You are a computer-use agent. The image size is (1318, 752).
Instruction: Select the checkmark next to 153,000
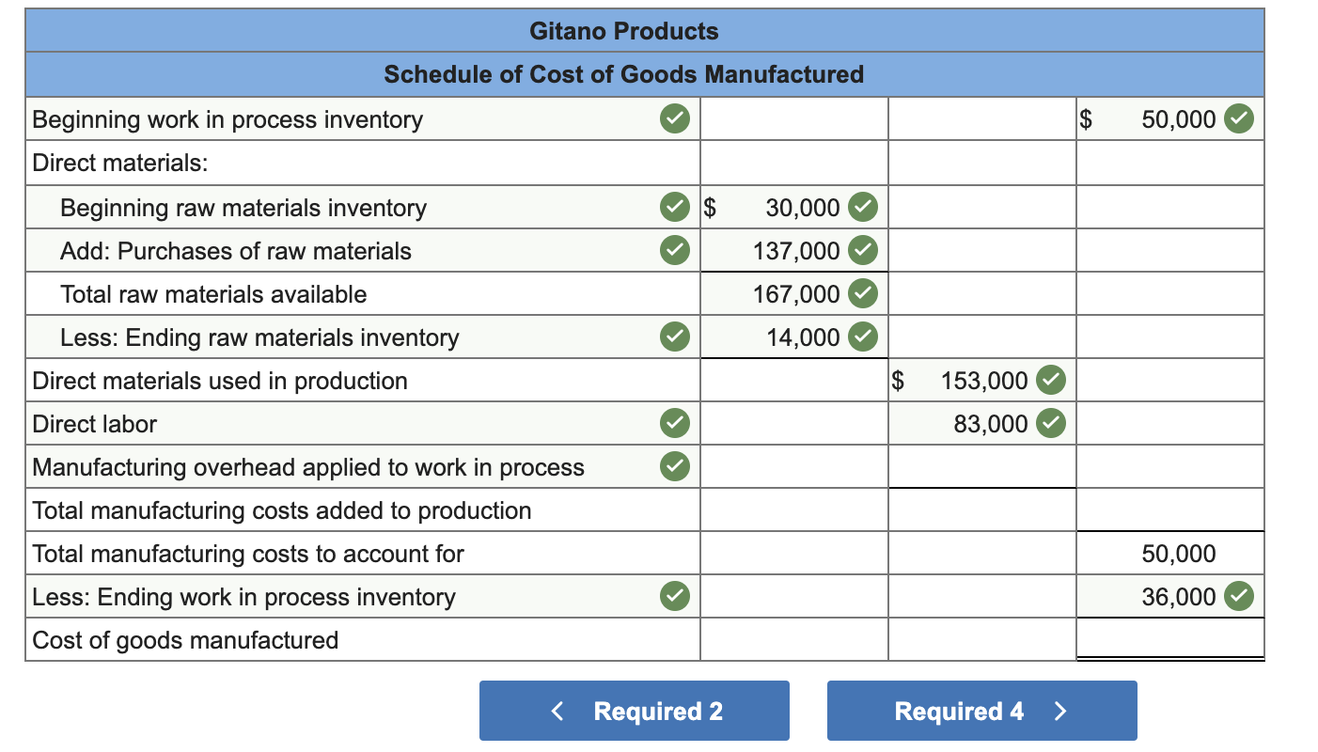(1052, 380)
